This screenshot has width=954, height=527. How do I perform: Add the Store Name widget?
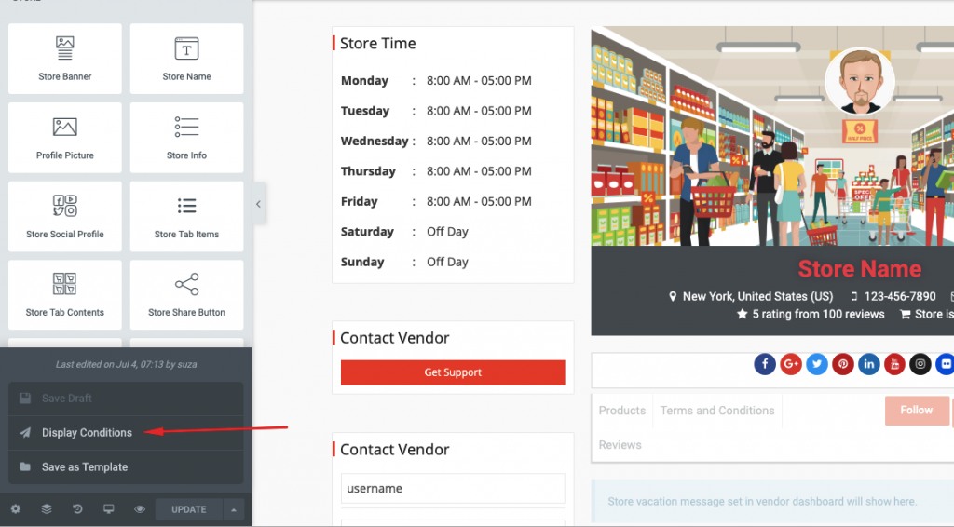pos(186,59)
